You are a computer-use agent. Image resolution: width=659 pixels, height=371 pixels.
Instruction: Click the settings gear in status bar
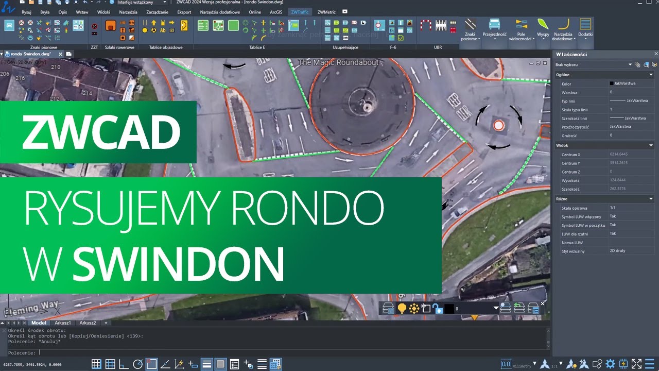point(611,364)
